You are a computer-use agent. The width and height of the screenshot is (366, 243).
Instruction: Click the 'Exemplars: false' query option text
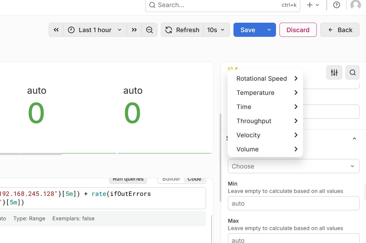(73, 219)
